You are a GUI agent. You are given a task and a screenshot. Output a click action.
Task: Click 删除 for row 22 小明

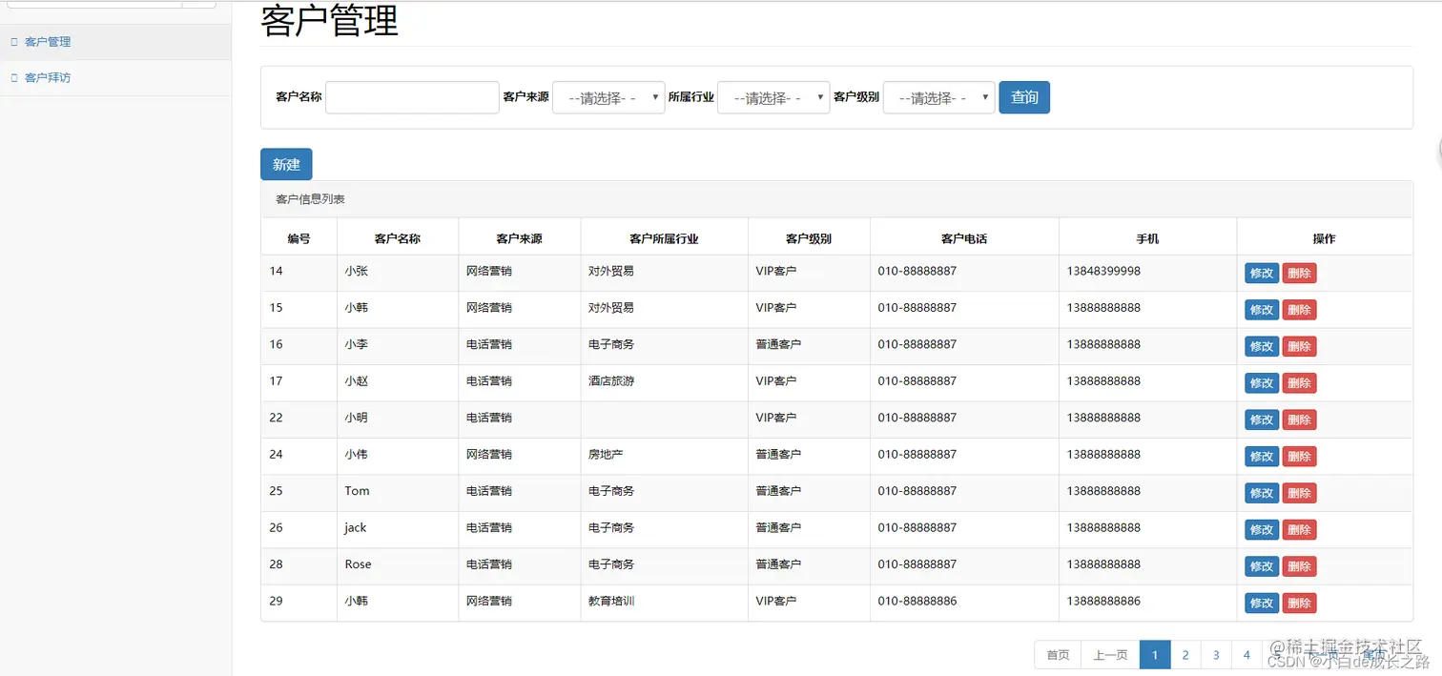click(x=1299, y=420)
